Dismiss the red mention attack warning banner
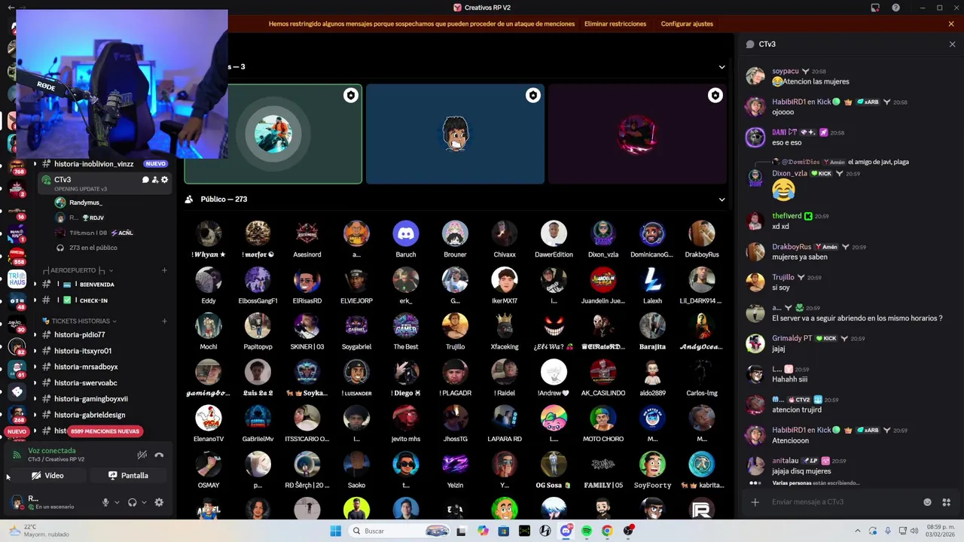The image size is (964, 542). [951, 24]
